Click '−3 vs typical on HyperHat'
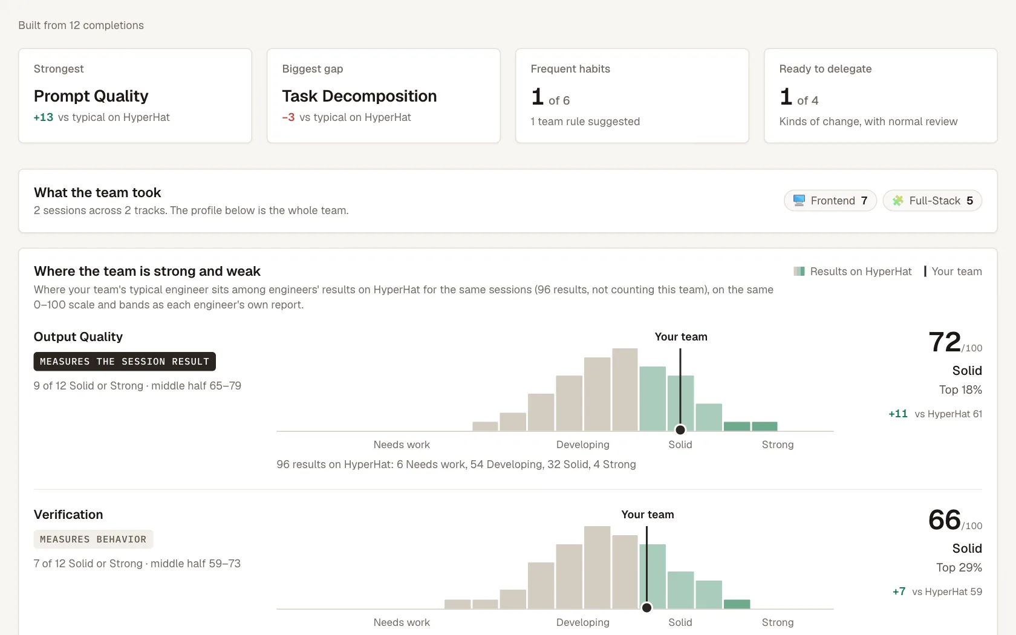1016x635 pixels. [347, 117]
